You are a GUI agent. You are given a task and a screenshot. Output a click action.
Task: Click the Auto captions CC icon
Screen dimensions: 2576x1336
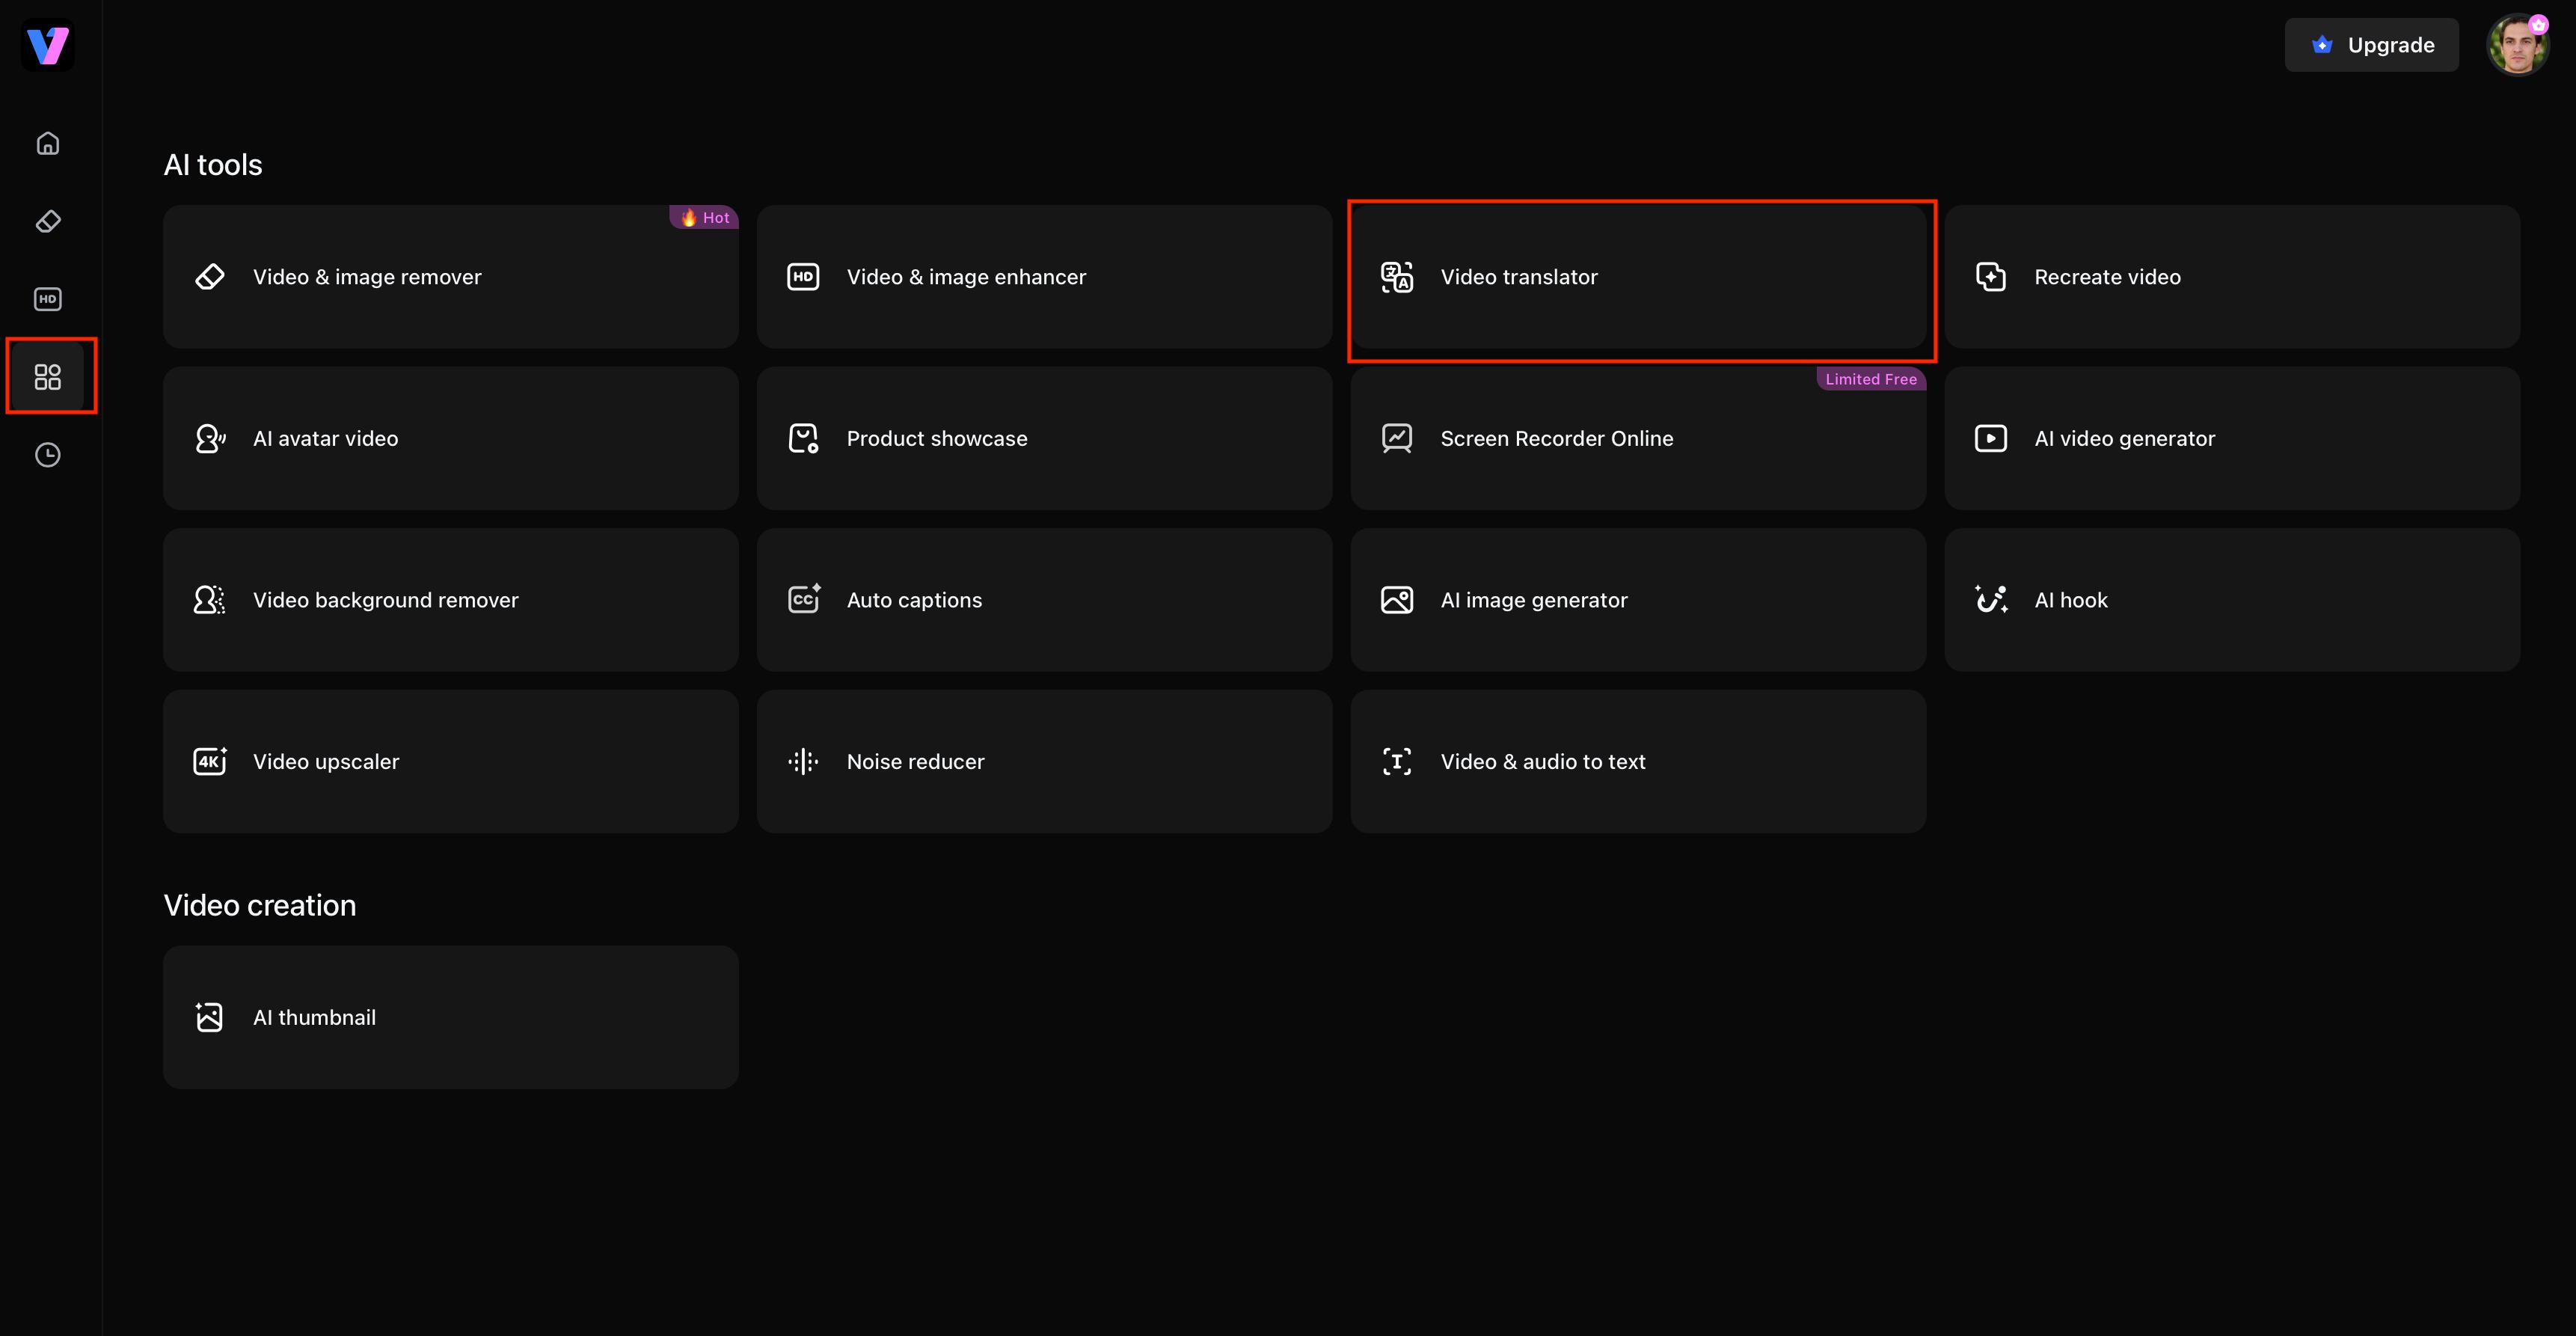click(804, 599)
